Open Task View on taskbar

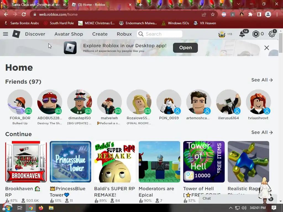[20, 208]
